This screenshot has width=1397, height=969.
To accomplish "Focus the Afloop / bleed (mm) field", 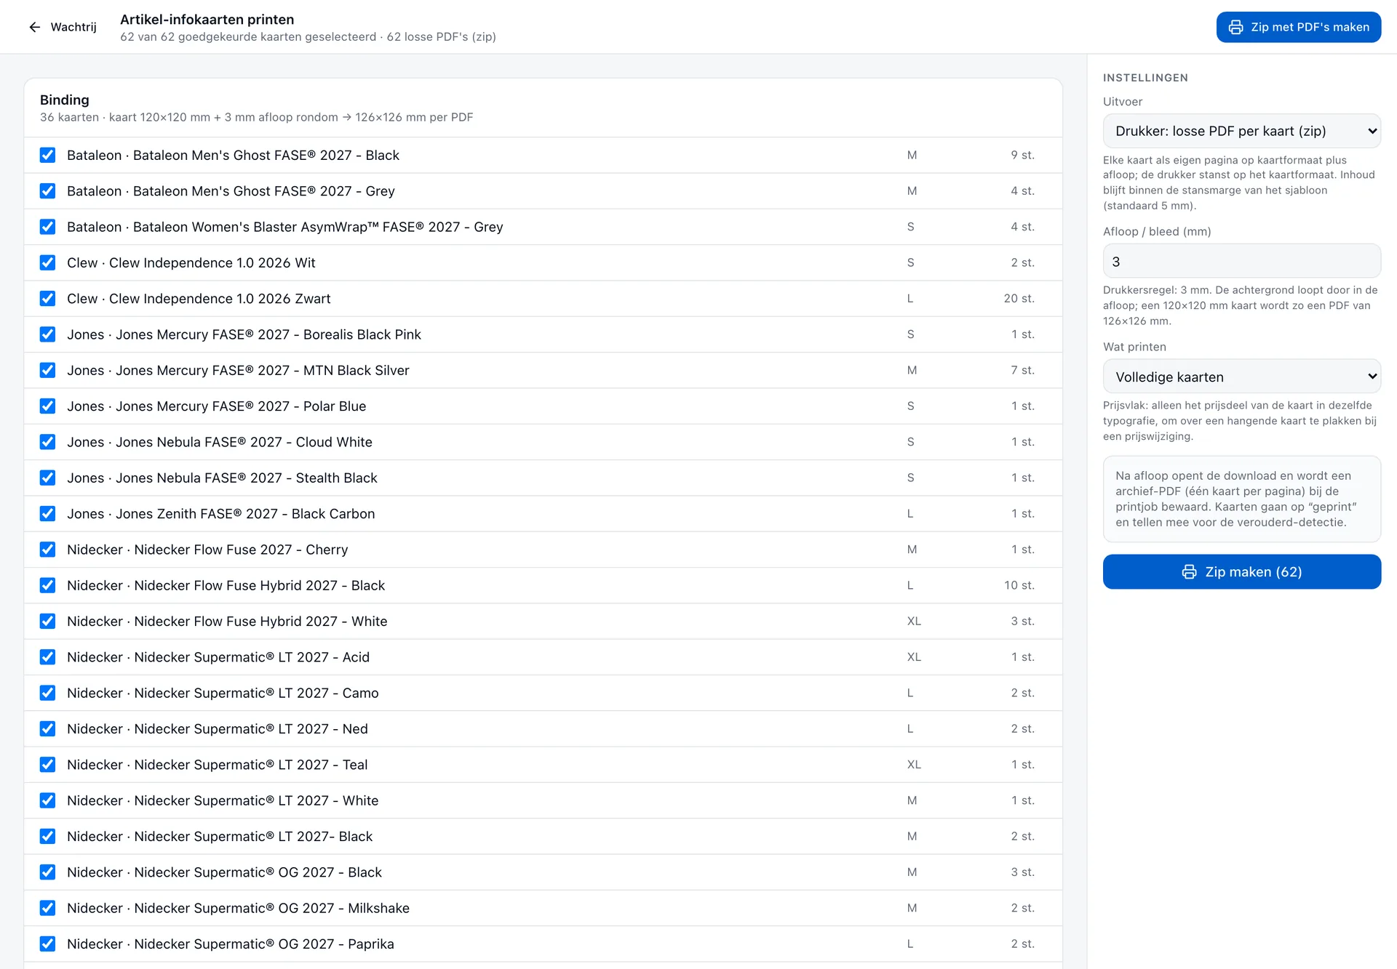I will tap(1242, 261).
